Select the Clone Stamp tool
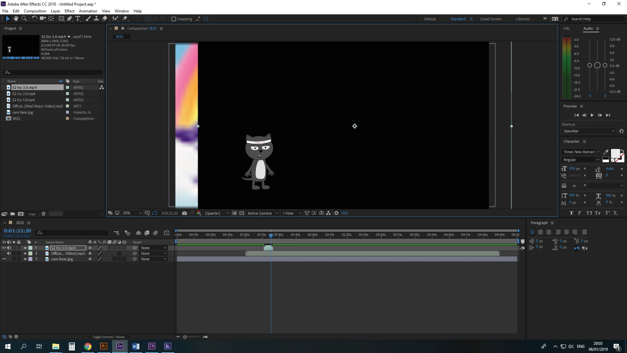This screenshot has width=627, height=353. pyautogui.click(x=96, y=19)
